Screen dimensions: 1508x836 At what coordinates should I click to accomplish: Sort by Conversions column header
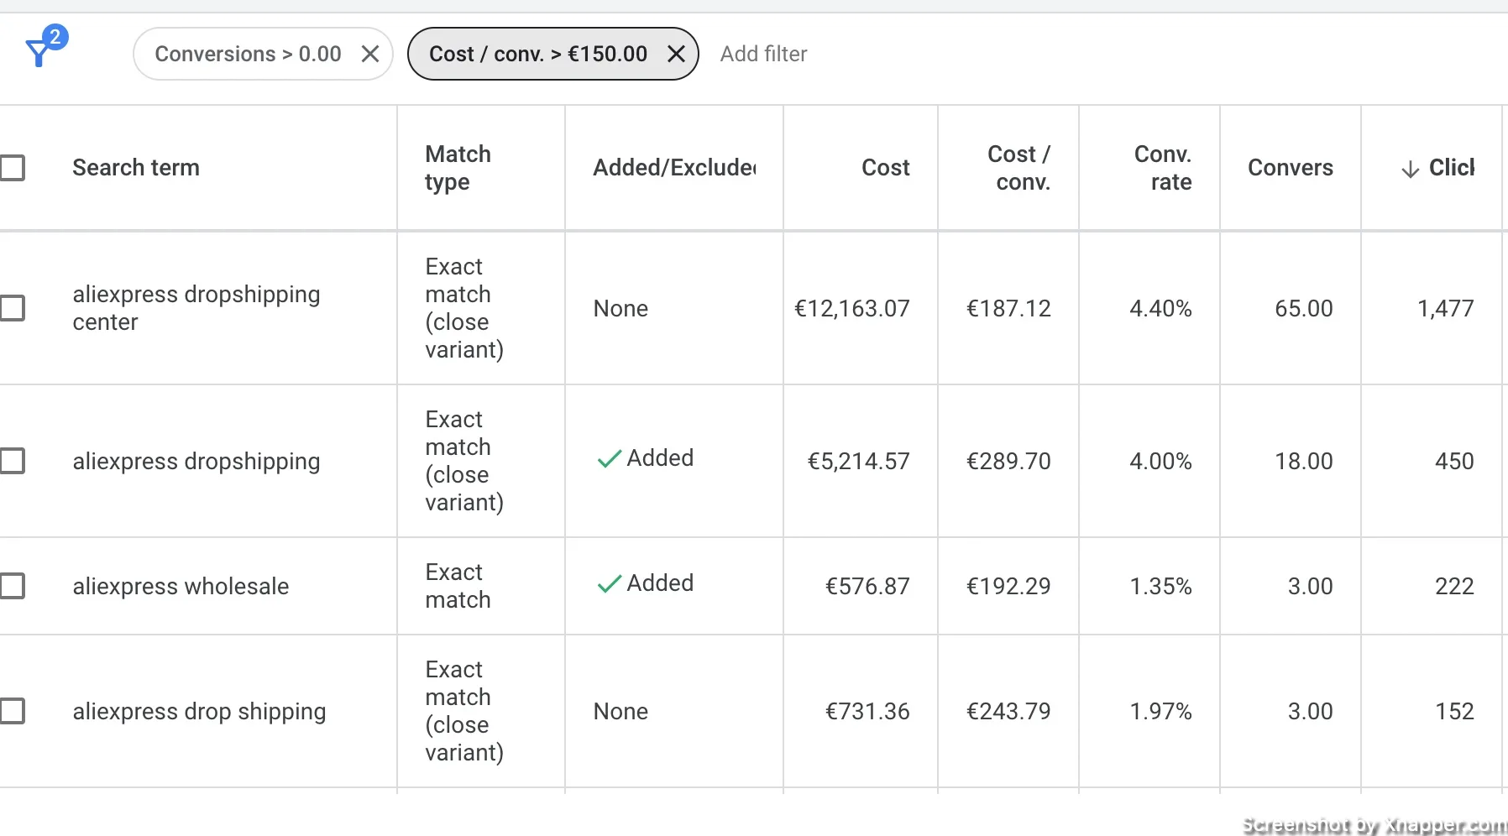coord(1291,168)
